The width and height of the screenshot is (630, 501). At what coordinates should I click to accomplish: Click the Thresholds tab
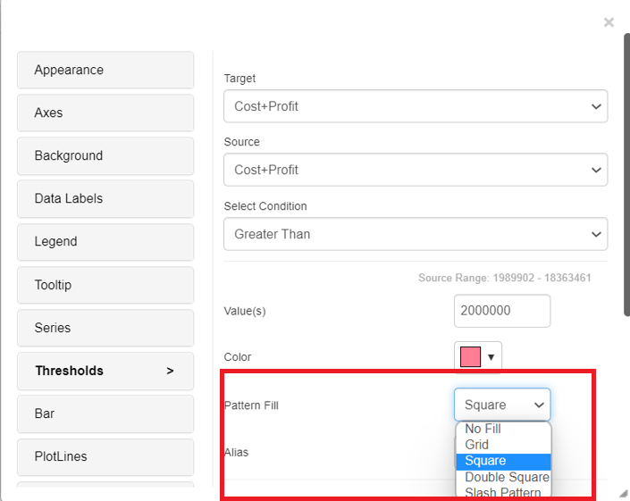click(105, 371)
